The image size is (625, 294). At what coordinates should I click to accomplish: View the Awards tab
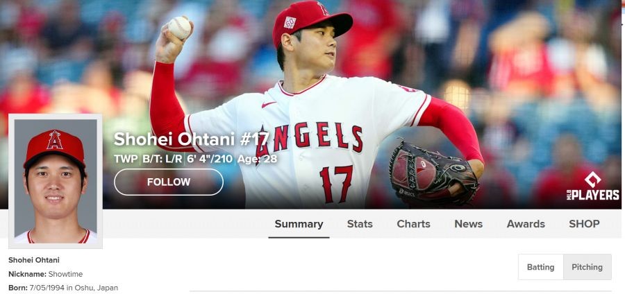pyautogui.click(x=526, y=224)
